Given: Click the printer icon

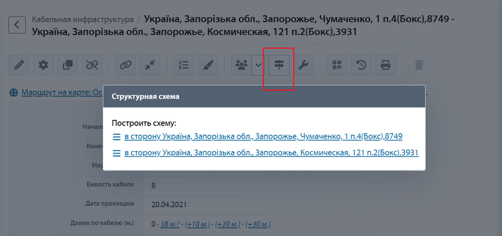Looking at the screenshot, I should click(x=385, y=65).
